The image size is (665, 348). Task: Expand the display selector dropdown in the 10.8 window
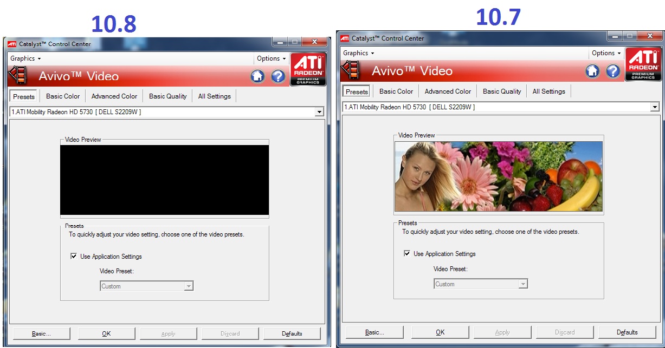[x=319, y=112]
